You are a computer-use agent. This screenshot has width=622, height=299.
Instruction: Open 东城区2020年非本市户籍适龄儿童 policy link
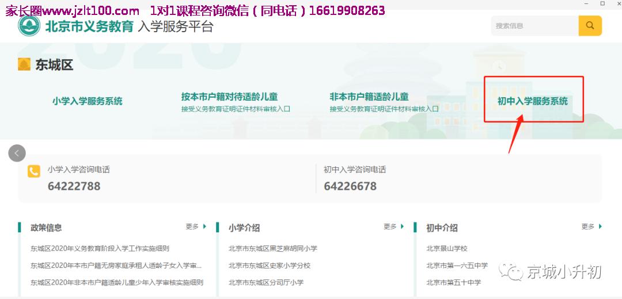[117, 283]
